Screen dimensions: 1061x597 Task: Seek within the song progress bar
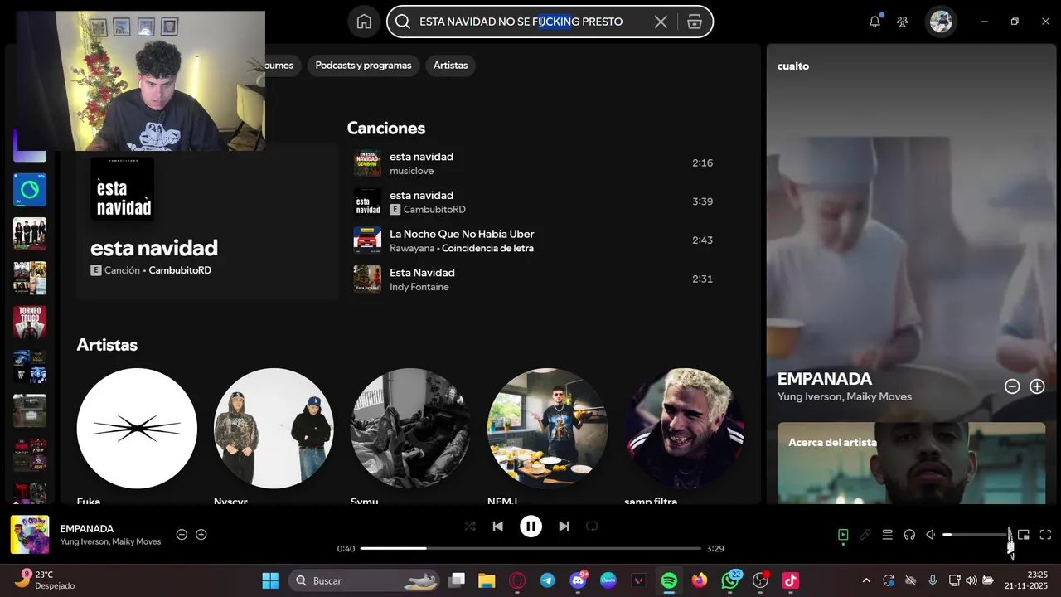[530, 548]
